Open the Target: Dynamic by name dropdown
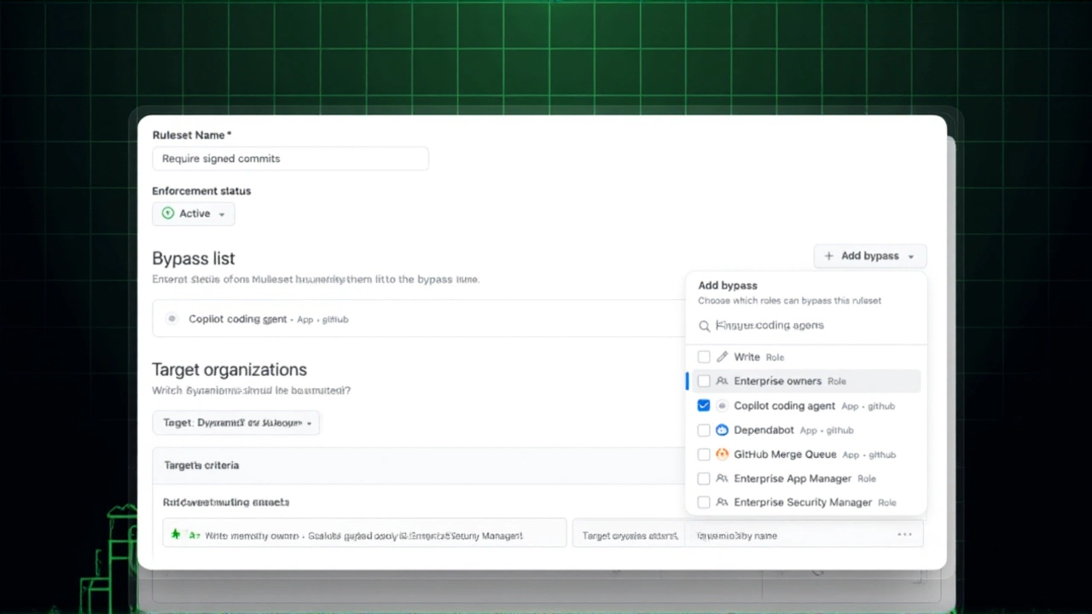The image size is (1092, 614). point(236,422)
